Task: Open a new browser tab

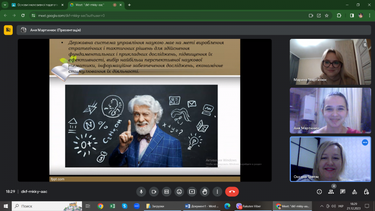Action: coord(129,5)
